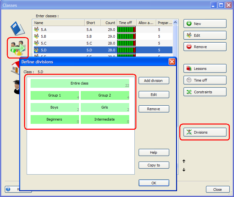Select the Group 1 division block
This screenshot has height=197, width=234.
(x=55, y=96)
